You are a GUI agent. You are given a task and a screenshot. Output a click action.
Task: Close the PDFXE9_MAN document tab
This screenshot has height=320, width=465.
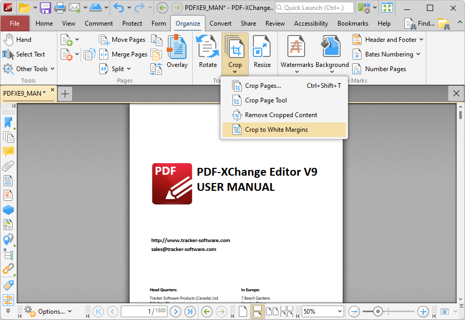52,89
